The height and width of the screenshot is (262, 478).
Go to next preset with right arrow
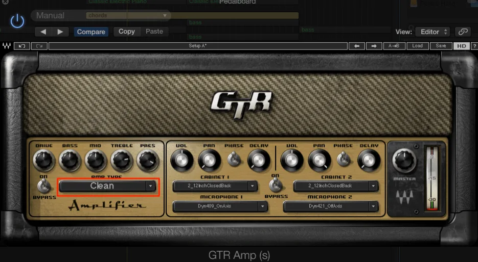click(x=60, y=32)
